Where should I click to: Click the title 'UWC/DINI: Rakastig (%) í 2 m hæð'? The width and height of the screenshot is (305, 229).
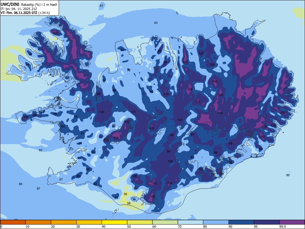pos(29,5)
